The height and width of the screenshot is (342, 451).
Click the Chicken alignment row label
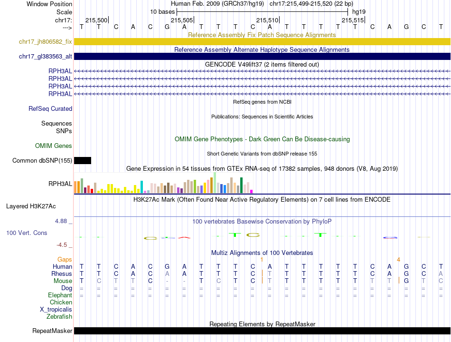61,302
